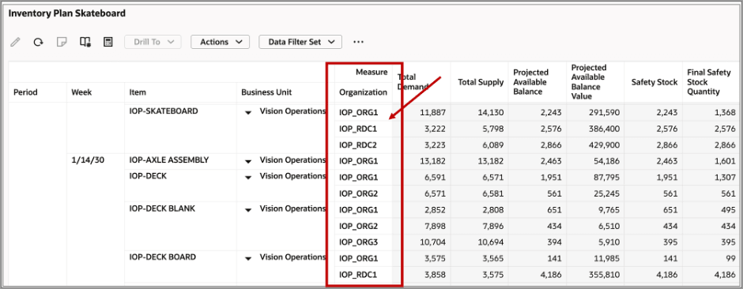Click the total supply value 6,089

point(493,144)
